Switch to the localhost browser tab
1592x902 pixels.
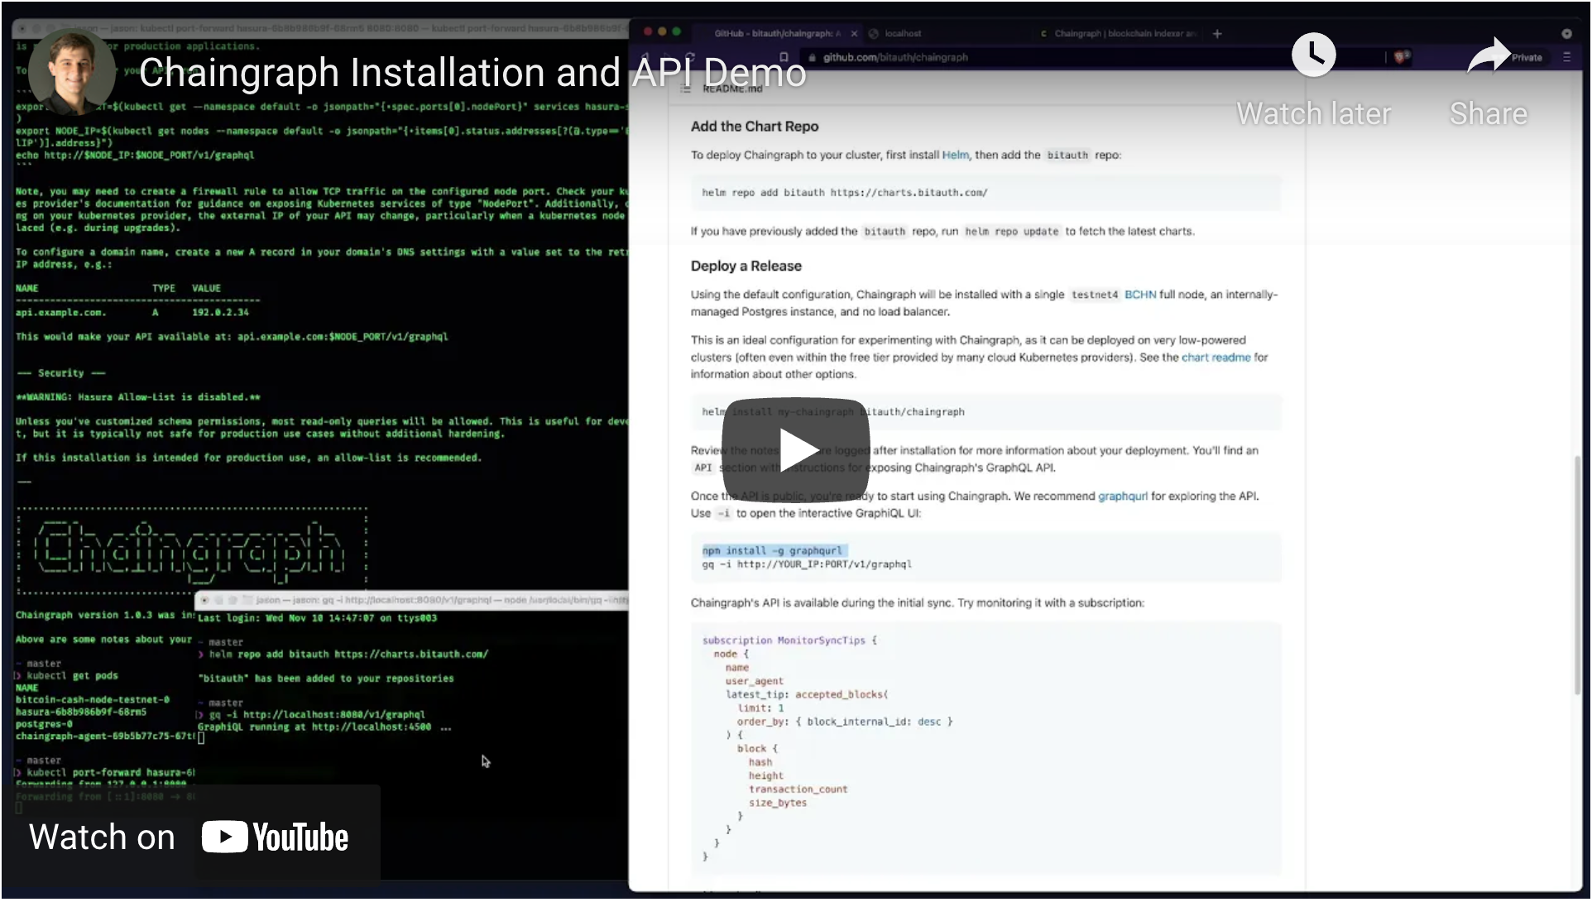(903, 34)
